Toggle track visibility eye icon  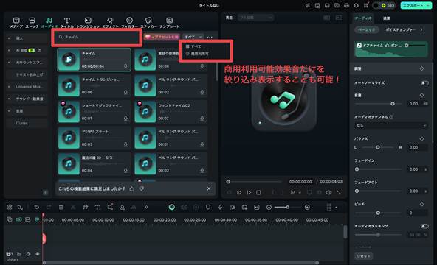38,254
